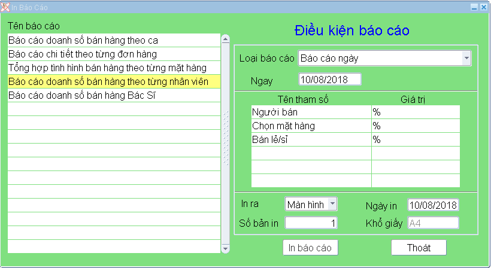The image size is (491, 268).
Task: Click the 'Ngày' date input field
Action: click(329, 79)
